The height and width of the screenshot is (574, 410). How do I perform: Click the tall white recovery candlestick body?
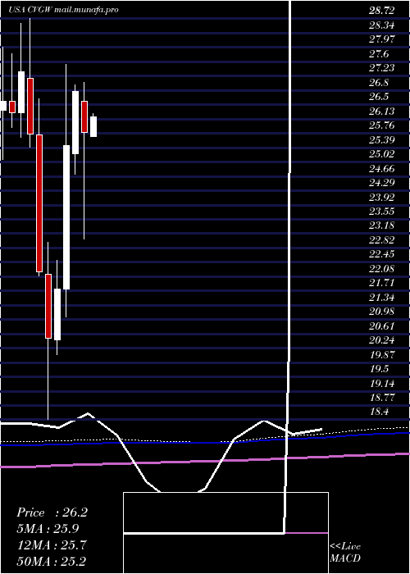(66, 217)
